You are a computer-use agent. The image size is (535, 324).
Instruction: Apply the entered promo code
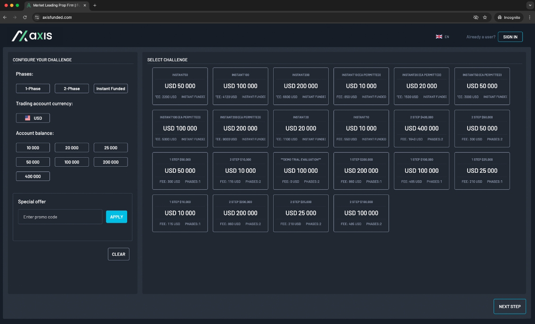116,217
